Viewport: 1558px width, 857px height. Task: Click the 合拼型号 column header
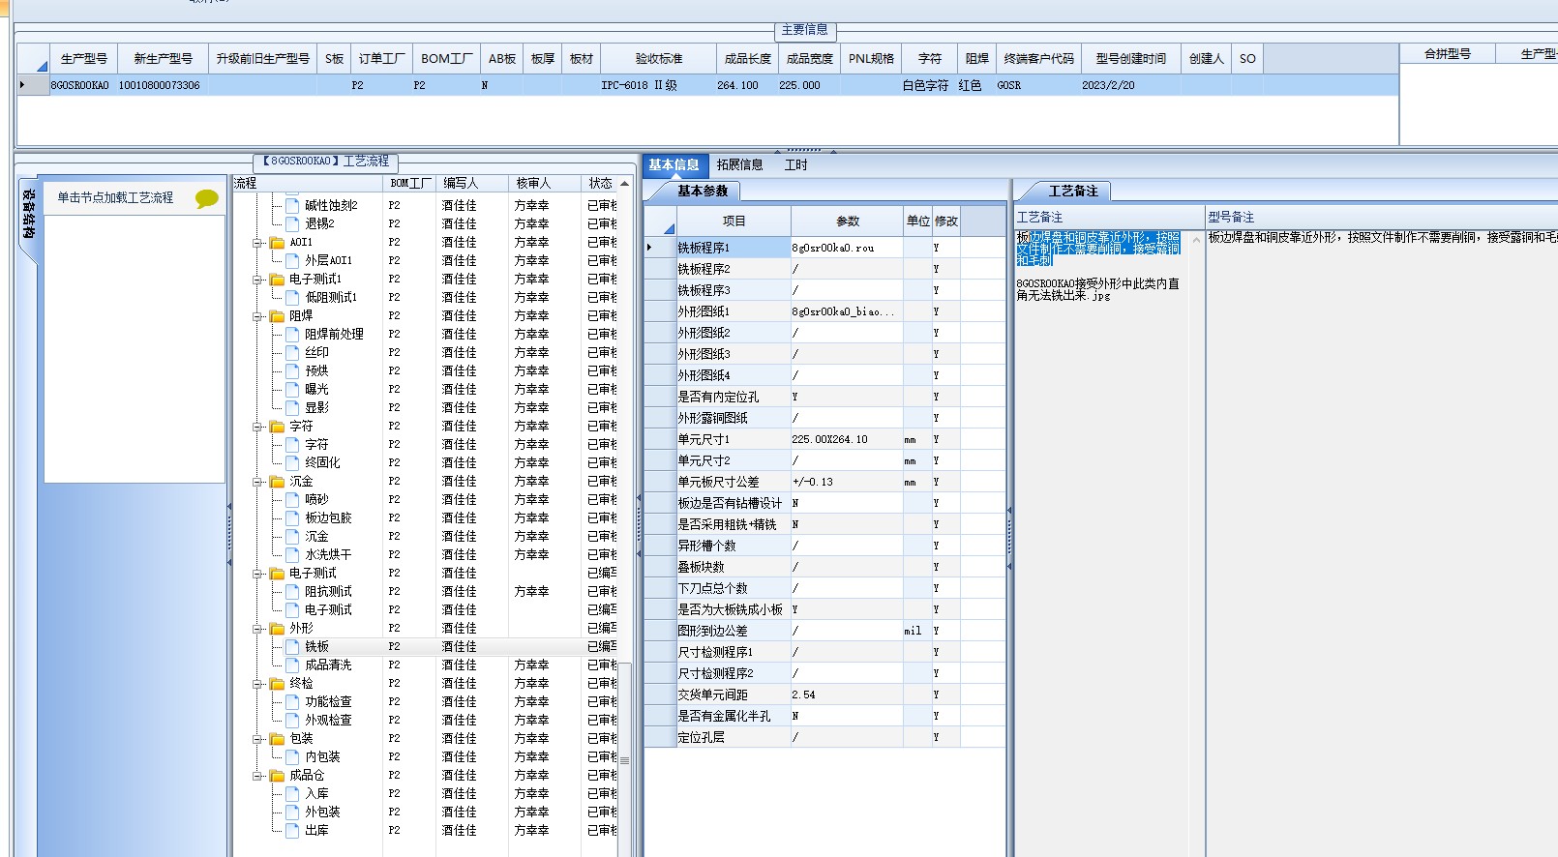coord(1447,54)
